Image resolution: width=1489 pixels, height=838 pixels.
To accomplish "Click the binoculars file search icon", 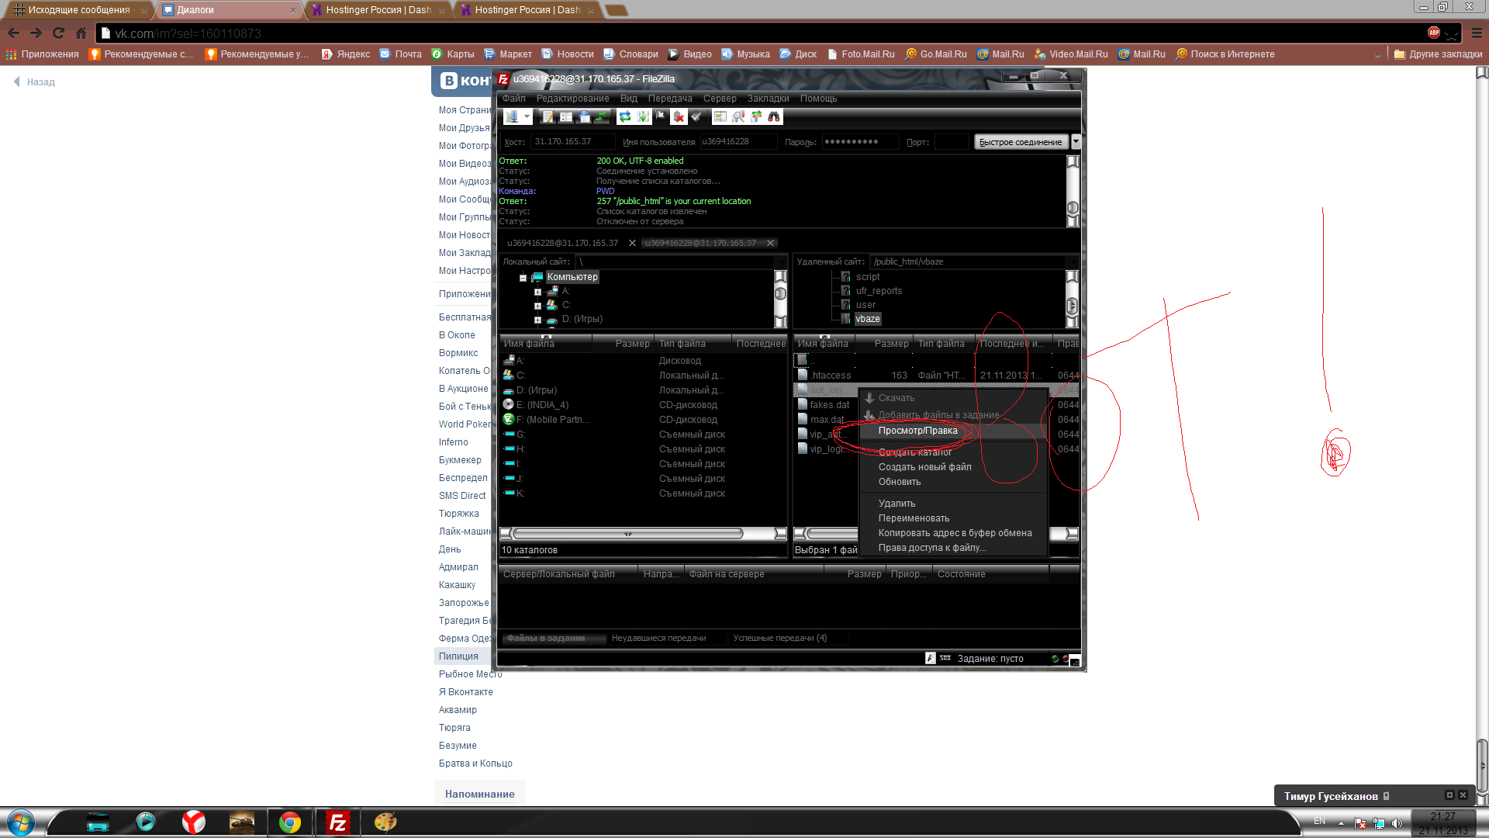I will pyautogui.click(x=774, y=117).
